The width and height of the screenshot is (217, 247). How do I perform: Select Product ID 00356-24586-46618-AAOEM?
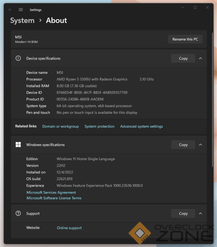[80, 99]
